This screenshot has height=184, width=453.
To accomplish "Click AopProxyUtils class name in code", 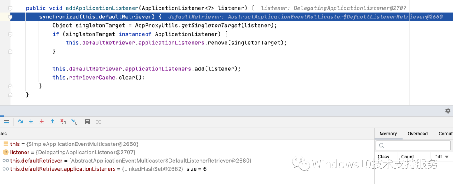I will (x=156, y=26).
